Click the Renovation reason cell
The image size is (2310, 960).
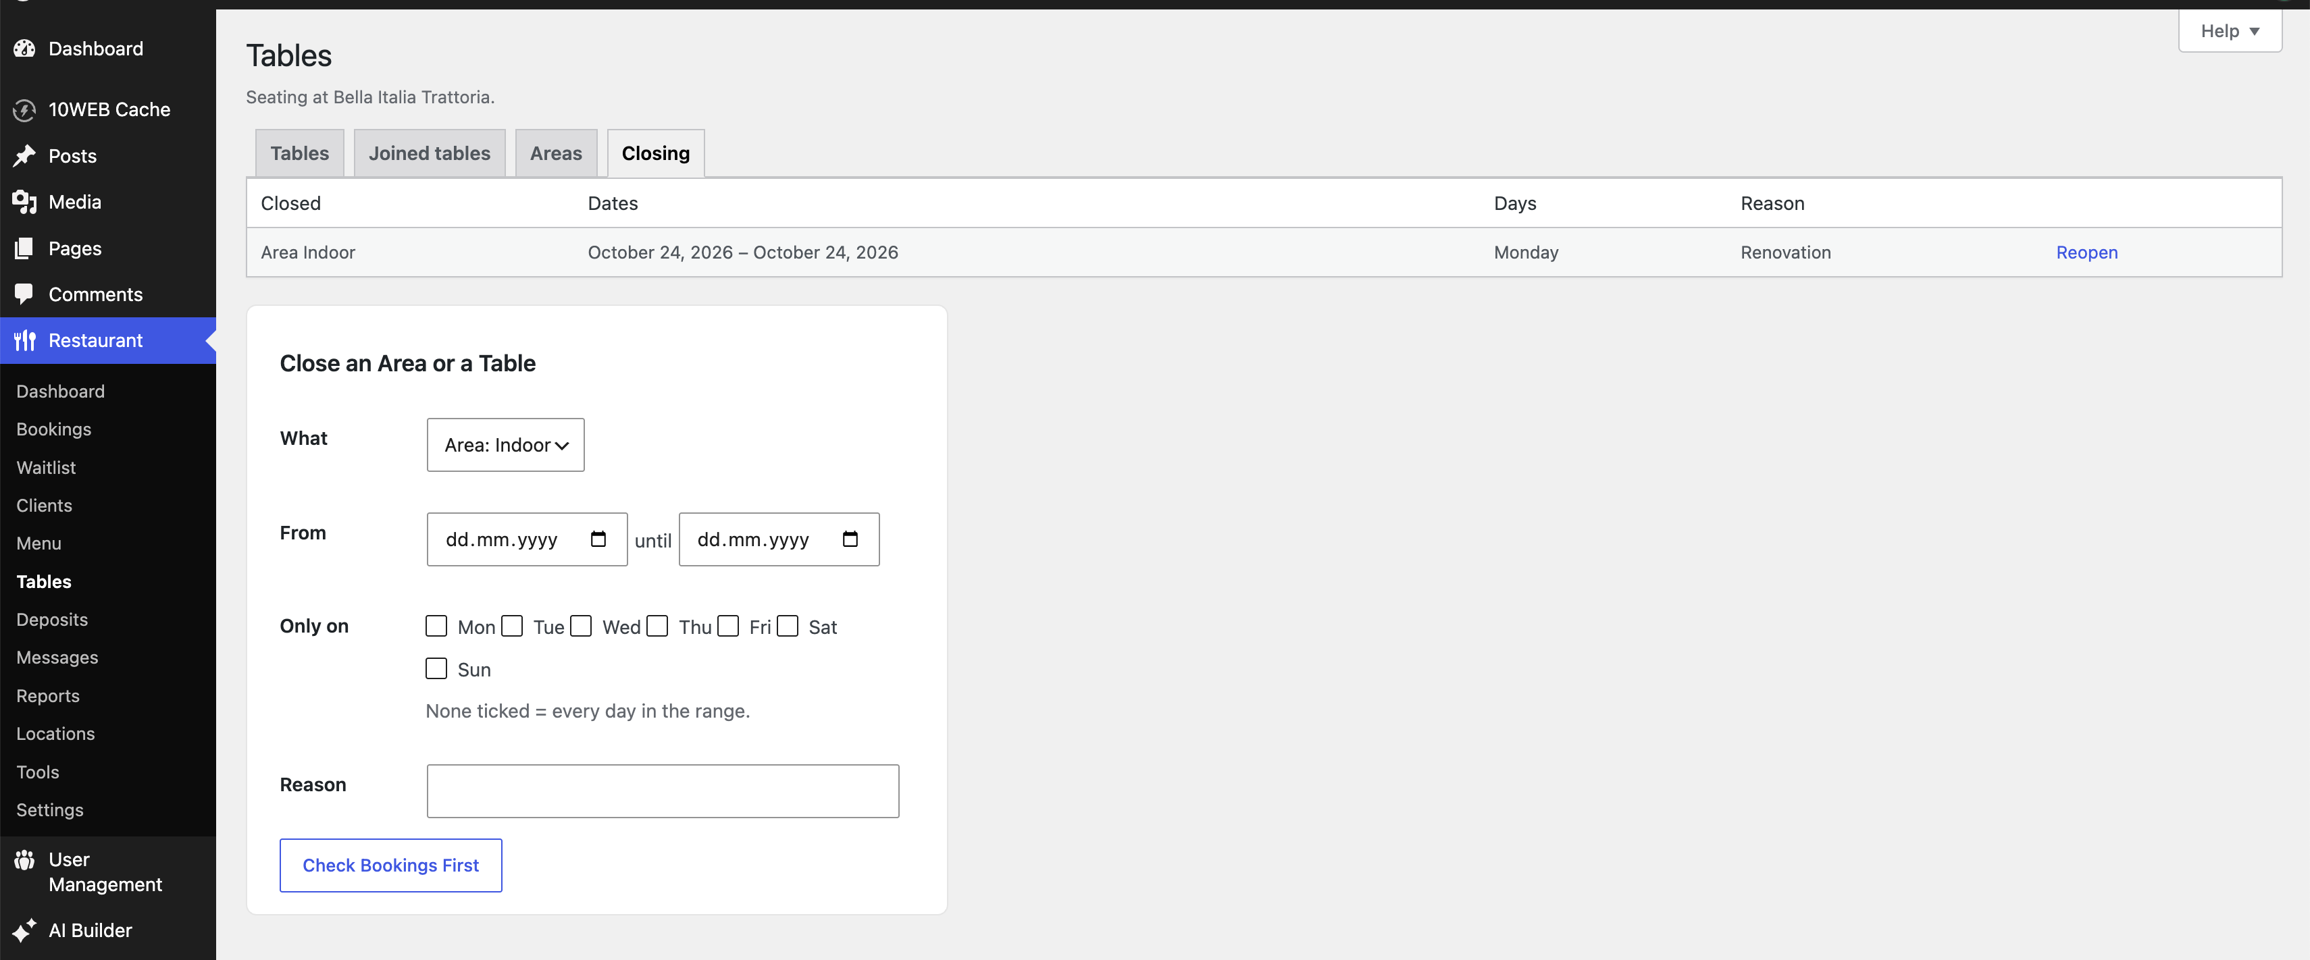[1785, 252]
